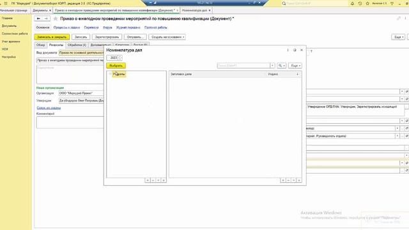Screen dimensions: 409x230
Task: Open the Документы section in sidebar
Action: [9, 26]
